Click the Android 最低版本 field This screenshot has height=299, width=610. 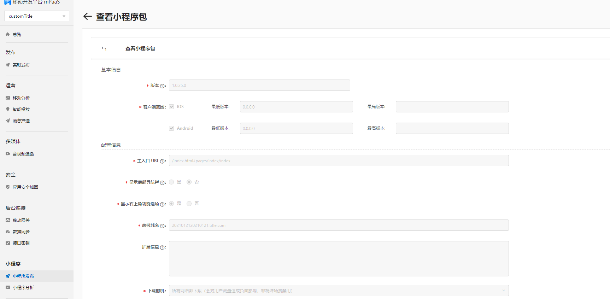(x=297, y=128)
